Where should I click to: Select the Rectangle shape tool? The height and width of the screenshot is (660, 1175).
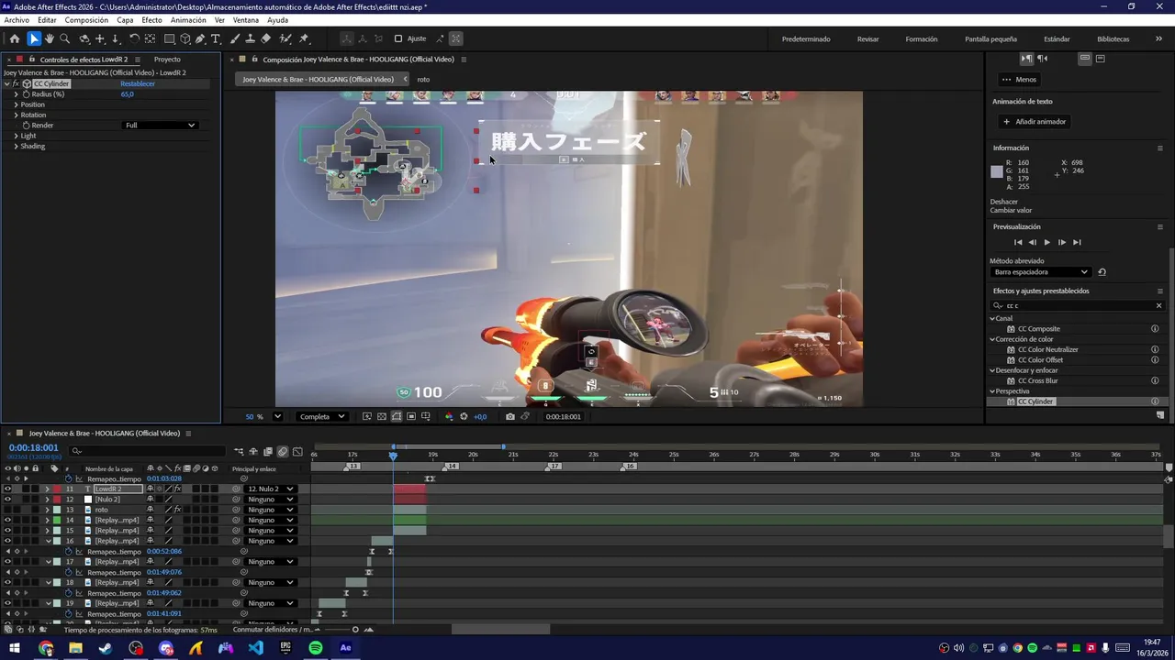pyautogui.click(x=170, y=38)
